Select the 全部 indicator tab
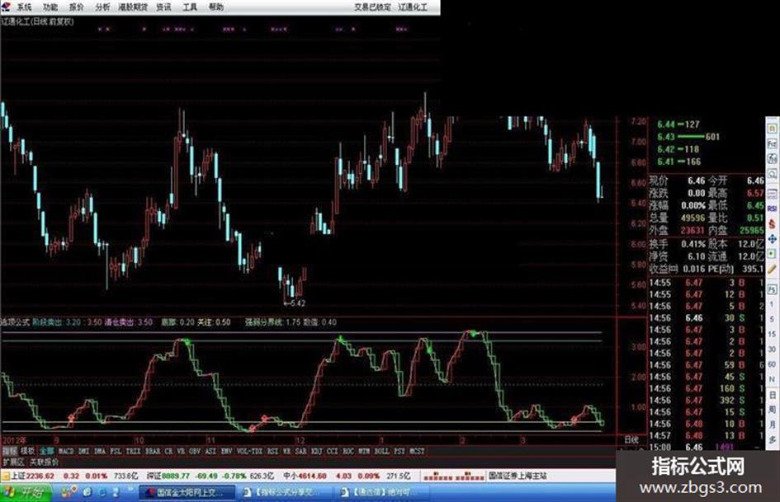 pos(47,451)
